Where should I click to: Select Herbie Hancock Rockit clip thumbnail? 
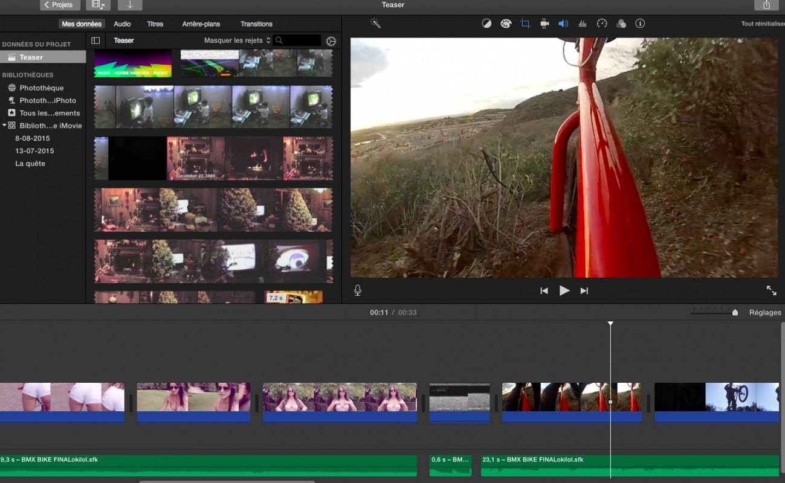click(133, 63)
